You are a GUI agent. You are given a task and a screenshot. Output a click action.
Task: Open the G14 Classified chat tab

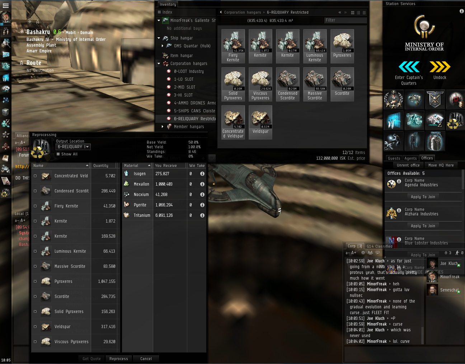(379, 246)
